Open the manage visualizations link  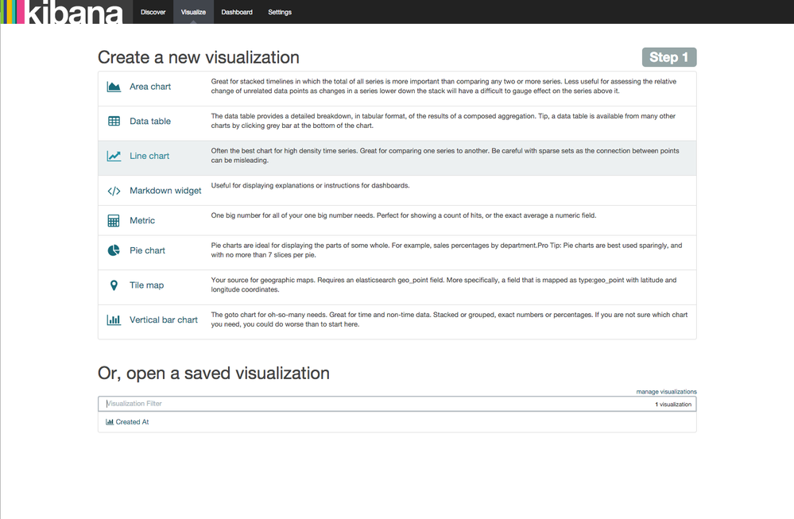(x=667, y=391)
